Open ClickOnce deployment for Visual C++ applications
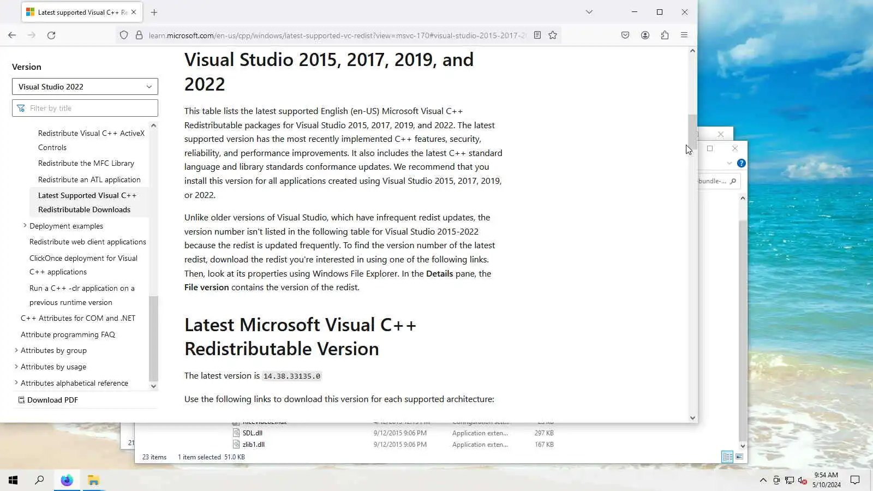873x491 pixels. [x=83, y=265]
